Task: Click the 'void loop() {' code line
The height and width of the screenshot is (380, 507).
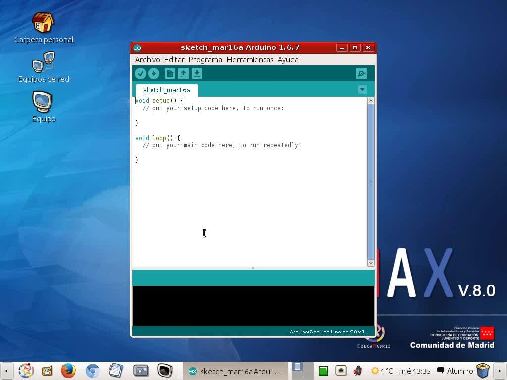Action: (x=158, y=138)
